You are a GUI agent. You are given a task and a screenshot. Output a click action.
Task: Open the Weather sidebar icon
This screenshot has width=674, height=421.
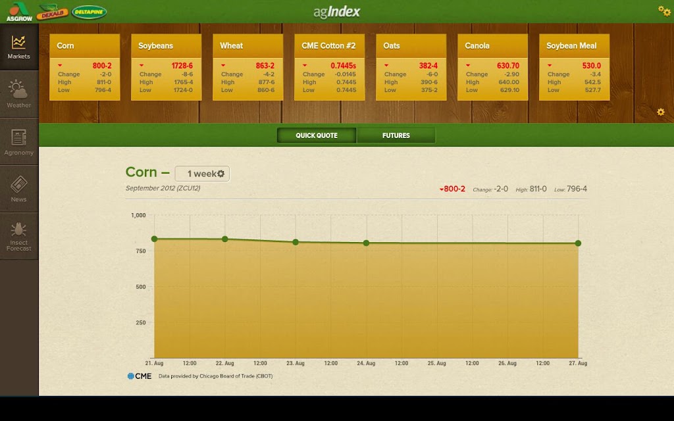(19, 95)
